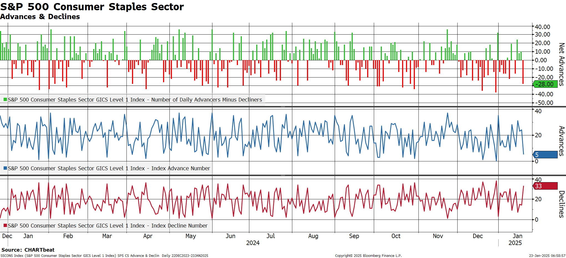Click the chart title 'S&P 500 Consumer Staples Sector'
This screenshot has width=566, height=258.
[x=92, y=7]
